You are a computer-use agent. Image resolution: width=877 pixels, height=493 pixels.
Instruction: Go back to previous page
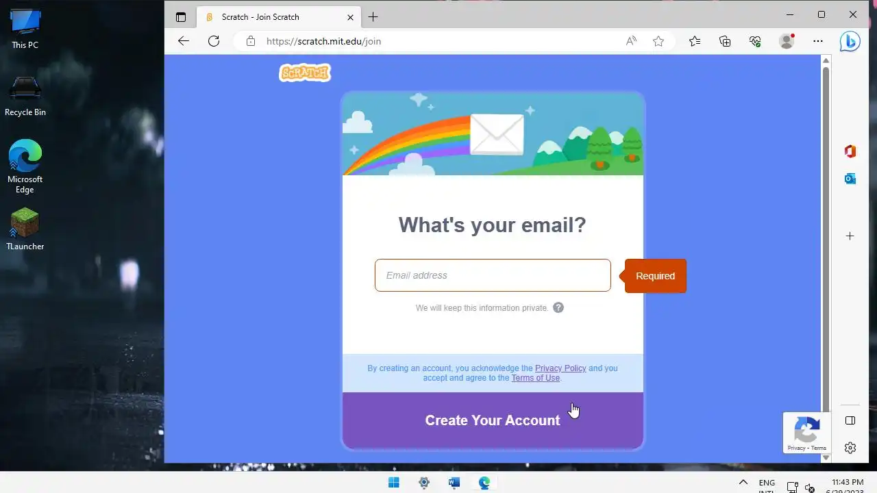point(183,41)
